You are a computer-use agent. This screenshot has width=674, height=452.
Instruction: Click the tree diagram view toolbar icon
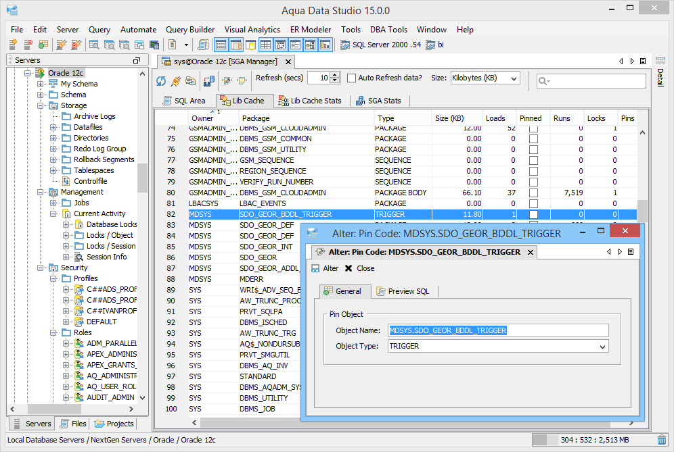pyautogui.click(x=311, y=44)
